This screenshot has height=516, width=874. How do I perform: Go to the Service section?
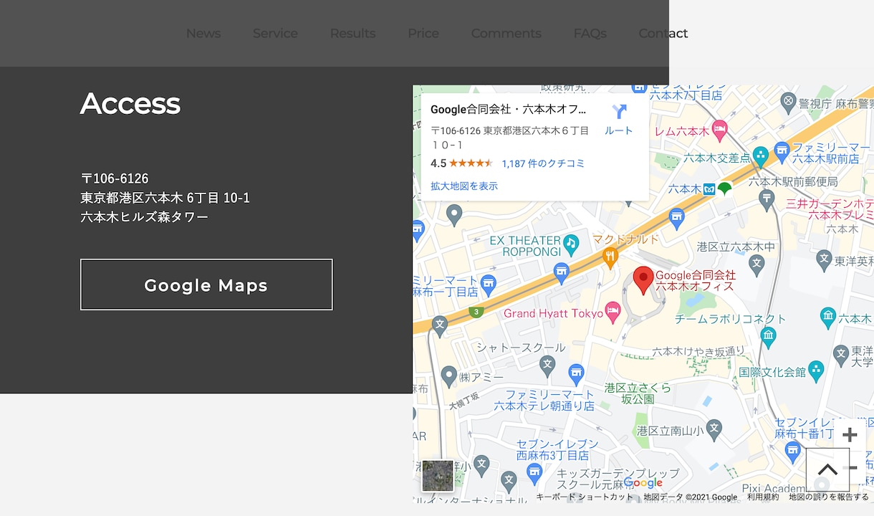click(275, 34)
